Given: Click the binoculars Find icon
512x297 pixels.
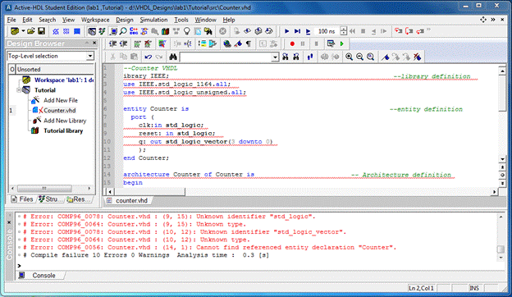Looking at the screenshot, I should (173, 57).
